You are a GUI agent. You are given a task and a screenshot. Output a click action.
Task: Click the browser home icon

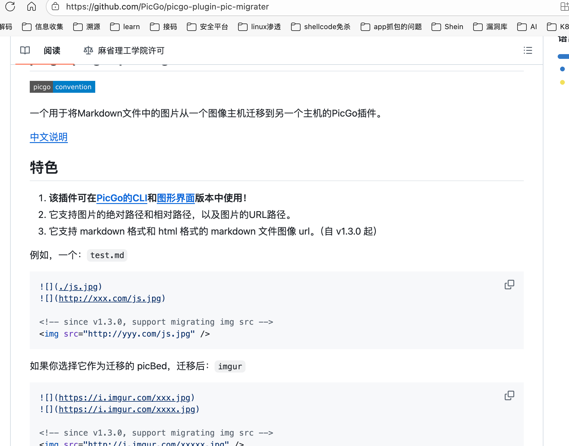click(x=31, y=7)
